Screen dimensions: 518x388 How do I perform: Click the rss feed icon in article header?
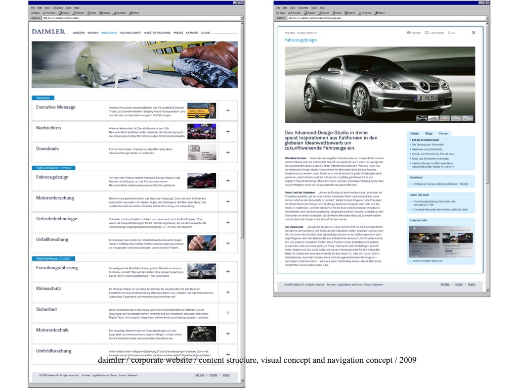point(449,32)
